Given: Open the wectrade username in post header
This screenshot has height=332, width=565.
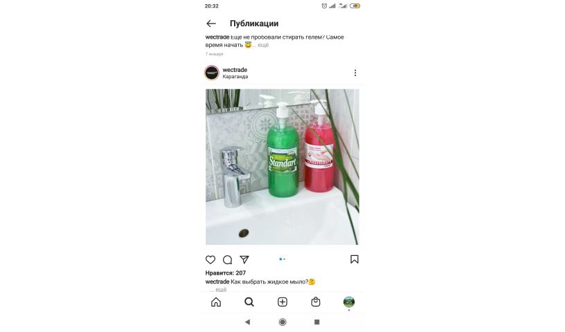Looking at the screenshot, I should (x=235, y=69).
